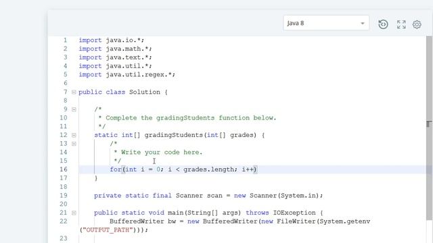The height and width of the screenshot is (243, 433).
Task: Click 'BufferedWriter bw = new BufferedWriter' line
Action: click(x=183, y=221)
